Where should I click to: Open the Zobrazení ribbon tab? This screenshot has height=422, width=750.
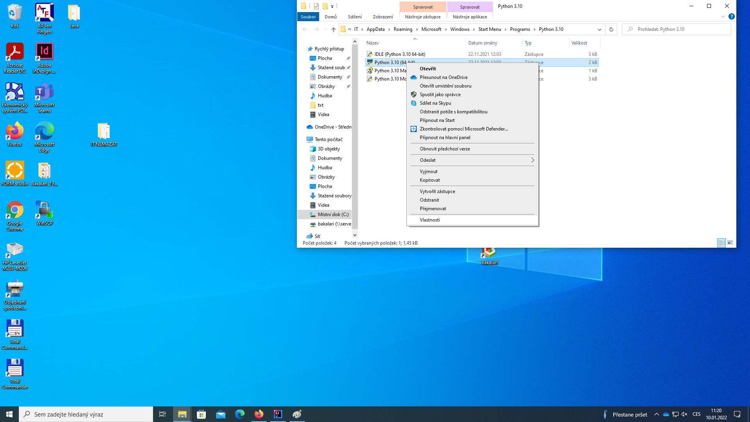[383, 17]
